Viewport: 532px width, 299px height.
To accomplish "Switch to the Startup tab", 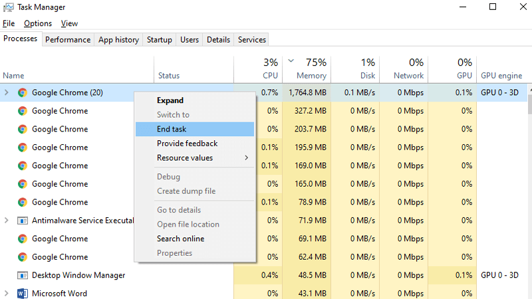I will click(x=160, y=40).
